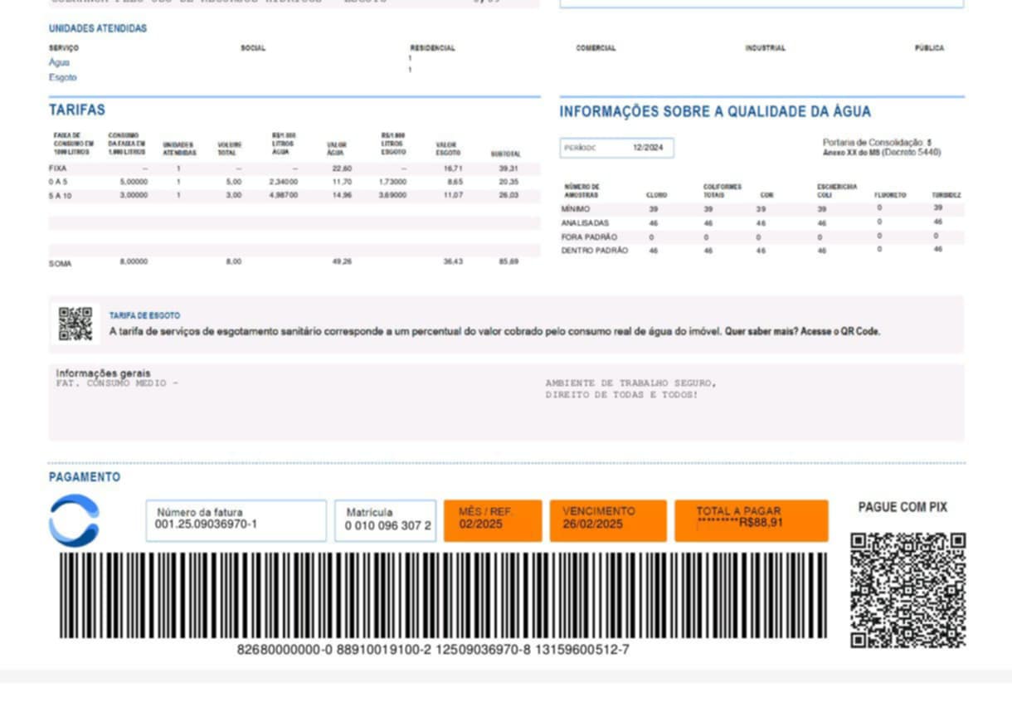Select the Informações sobre a Qualidade da Água heading
1012x712 pixels.
click(x=714, y=112)
